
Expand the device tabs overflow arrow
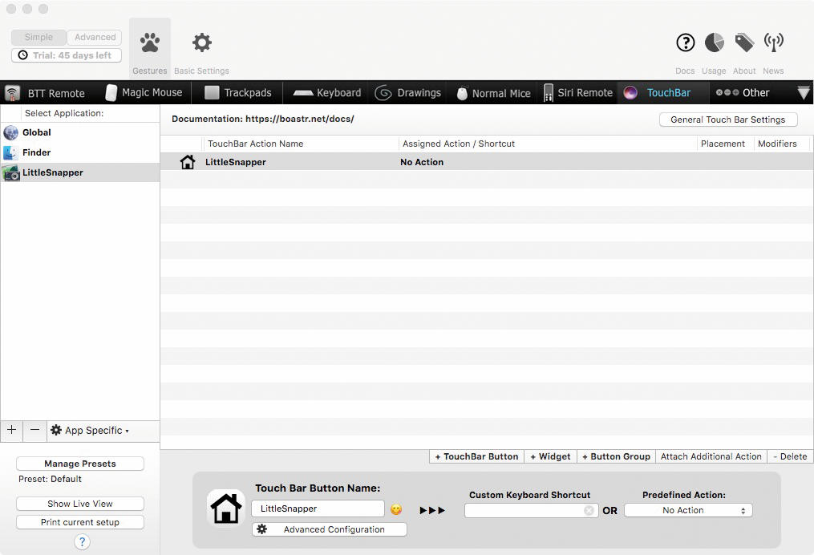[x=803, y=93]
